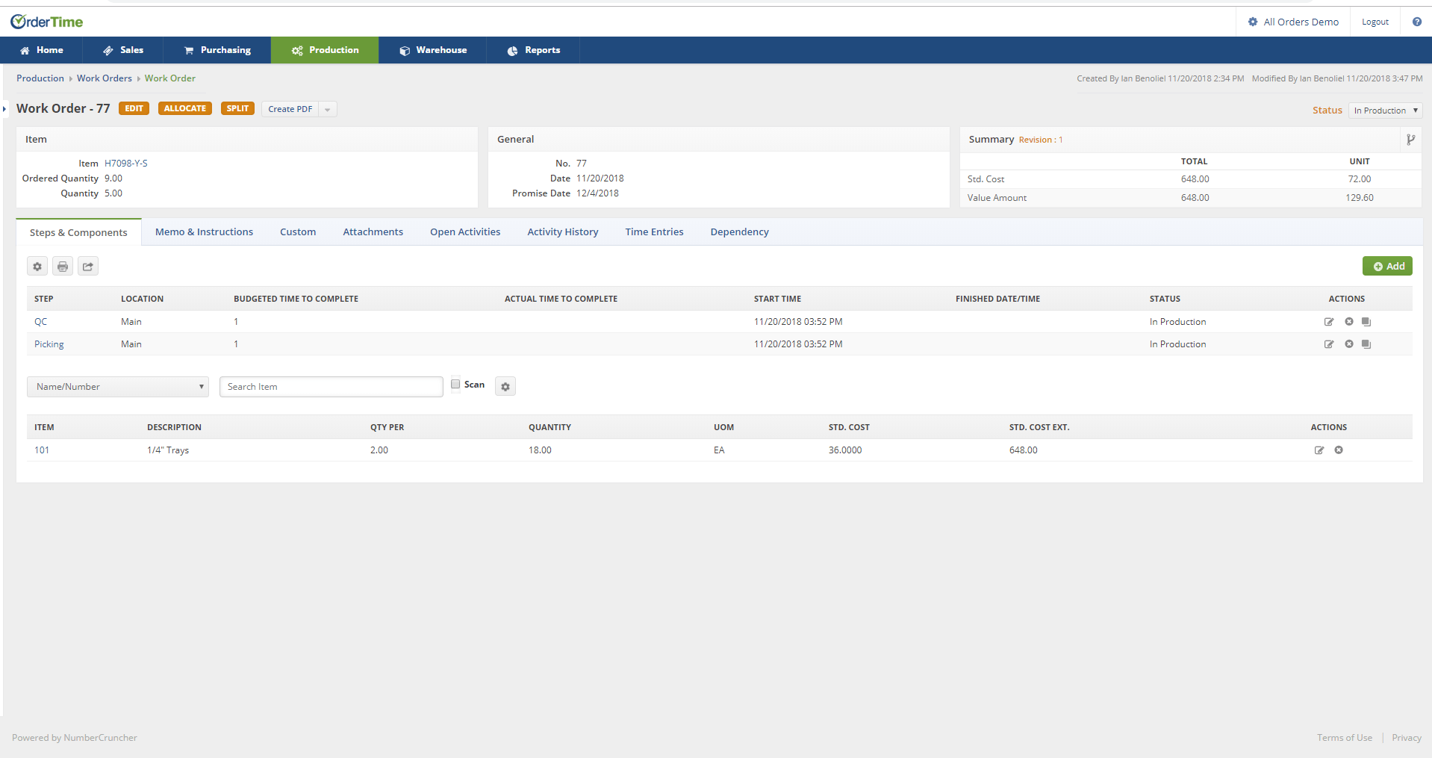Export the steps list using share icon
Viewport: 1432px width, 758px height.
[88, 267]
